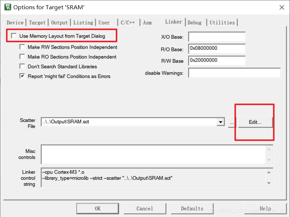Click the X/O Base input field
Image resolution: width=290 pixels, height=217 pixels.
[x=217, y=37]
